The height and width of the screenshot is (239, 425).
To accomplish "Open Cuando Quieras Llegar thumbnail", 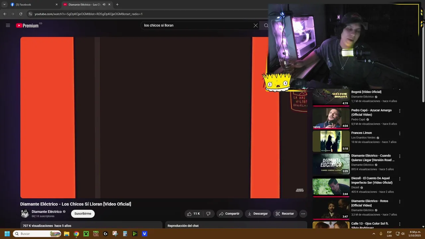I will [x=331, y=164].
